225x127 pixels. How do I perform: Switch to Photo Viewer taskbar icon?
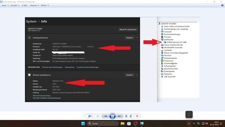(142, 123)
